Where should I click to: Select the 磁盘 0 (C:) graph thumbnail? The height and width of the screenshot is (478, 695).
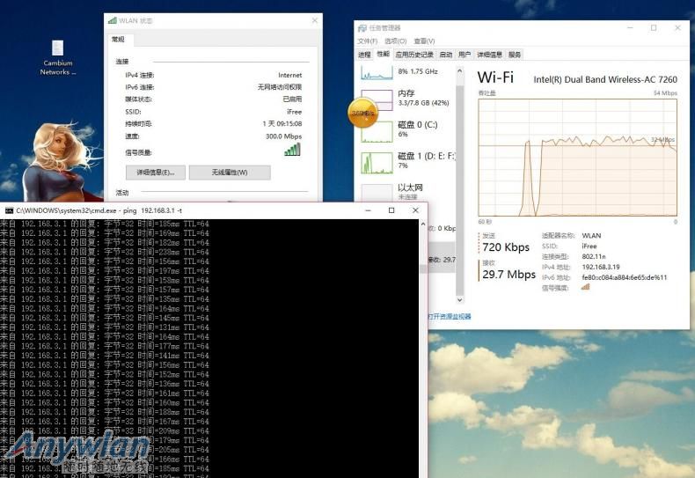click(x=377, y=132)
